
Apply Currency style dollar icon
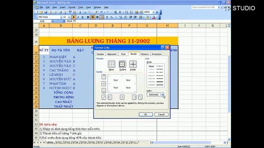[x=107, y=17]
